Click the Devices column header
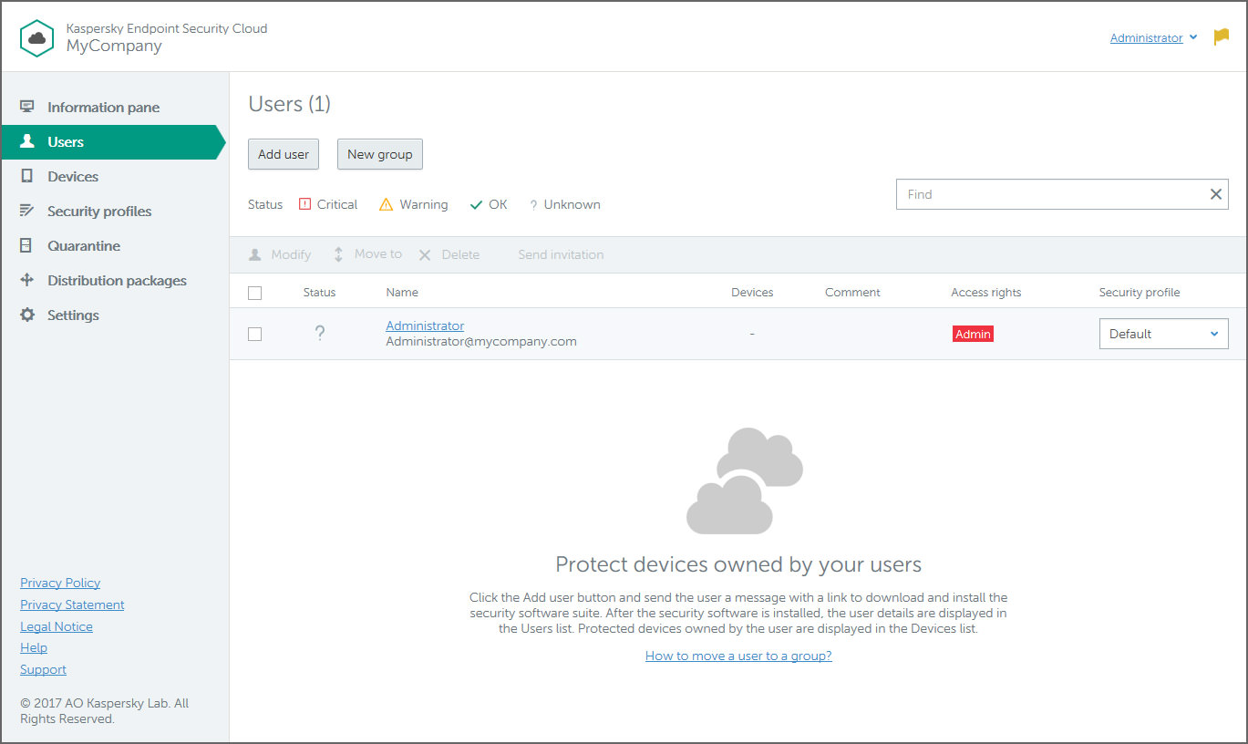 [752, 293]
